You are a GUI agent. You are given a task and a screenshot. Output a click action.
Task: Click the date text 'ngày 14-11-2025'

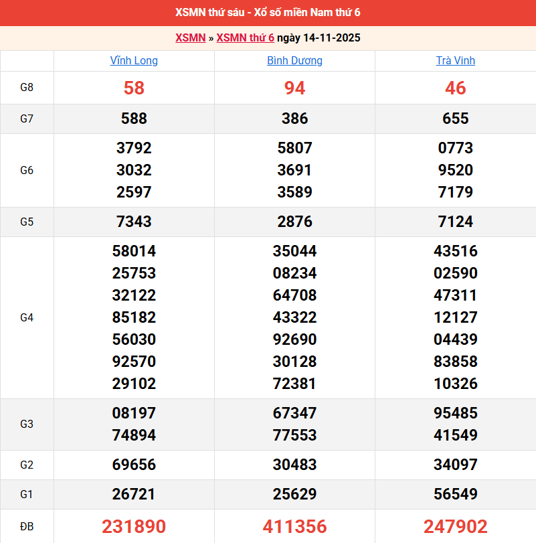(319, 37)
